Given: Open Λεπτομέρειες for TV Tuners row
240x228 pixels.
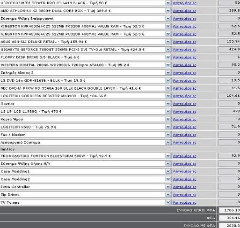Looking at the screenshot, I should click(184, 203).
